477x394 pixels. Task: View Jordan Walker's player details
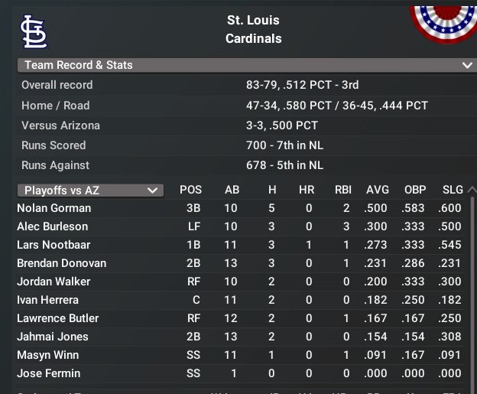[52, 282]
